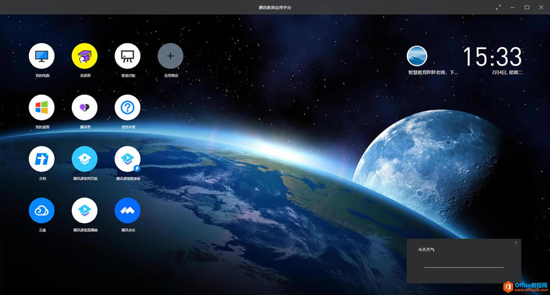The height and width of the screenshot is (295, 550).
Task: Launch the 翻译君 translator icon
Action: pyautogui.click(x=85, y=107)
